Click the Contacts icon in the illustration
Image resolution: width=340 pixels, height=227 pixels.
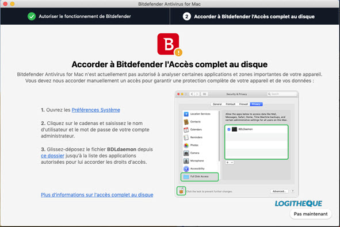[x=186, y=122]
